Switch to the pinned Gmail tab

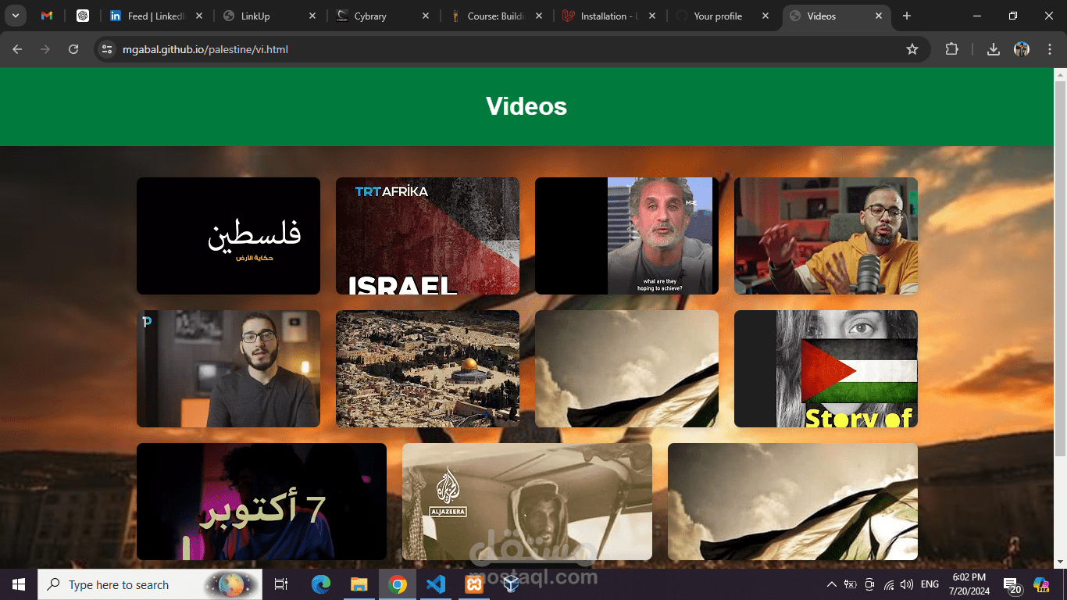(x=47, y=16)
